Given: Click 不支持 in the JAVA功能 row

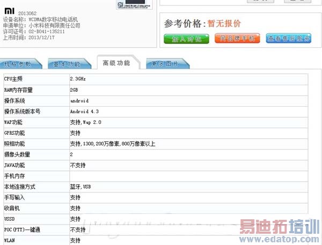Looking at the screenshot, I should click(78, 165).
